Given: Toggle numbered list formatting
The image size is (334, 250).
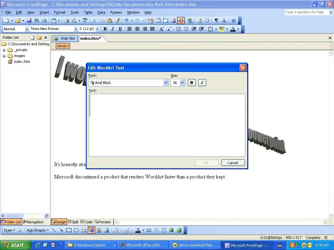Looking at the screenshot, I should pos(179,29).
